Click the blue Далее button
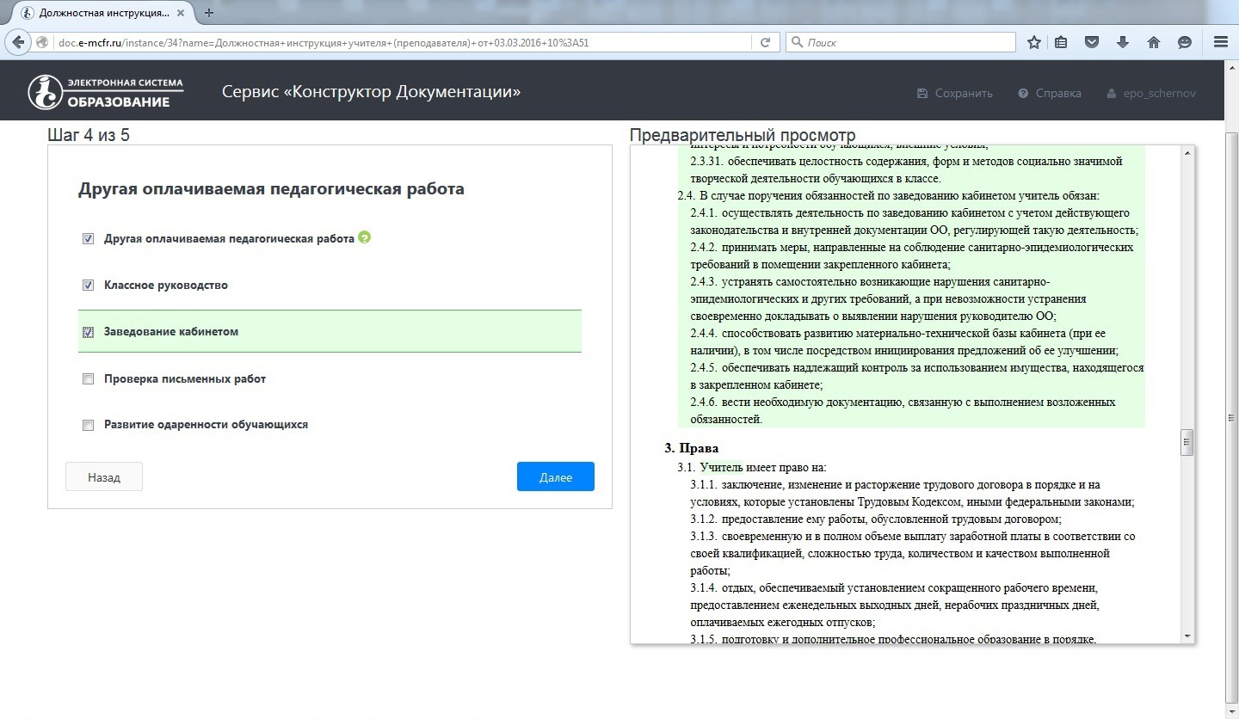Viewport: 1239px width, 719px height. click(556, 477)
